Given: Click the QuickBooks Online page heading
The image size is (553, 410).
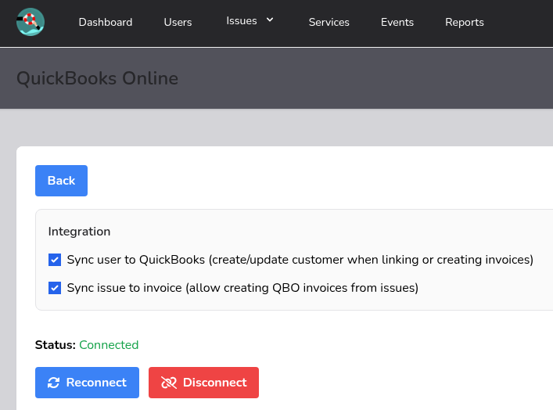Looking at the screenshot, I should click(97, 78).
